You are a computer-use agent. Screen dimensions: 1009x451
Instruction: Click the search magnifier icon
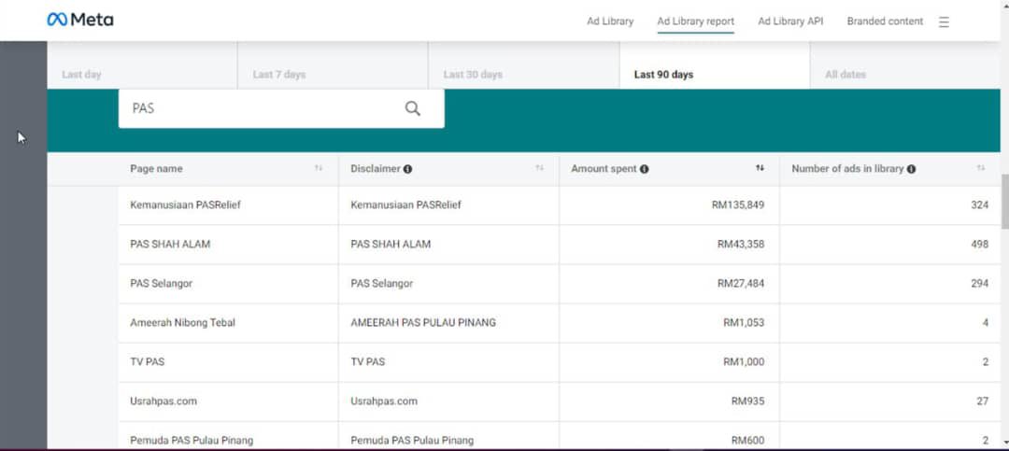(413, 108)
